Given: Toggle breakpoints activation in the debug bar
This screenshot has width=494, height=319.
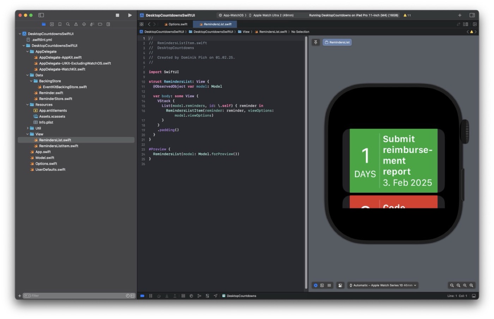Looking at the screenshot, I should click(142, 296).
